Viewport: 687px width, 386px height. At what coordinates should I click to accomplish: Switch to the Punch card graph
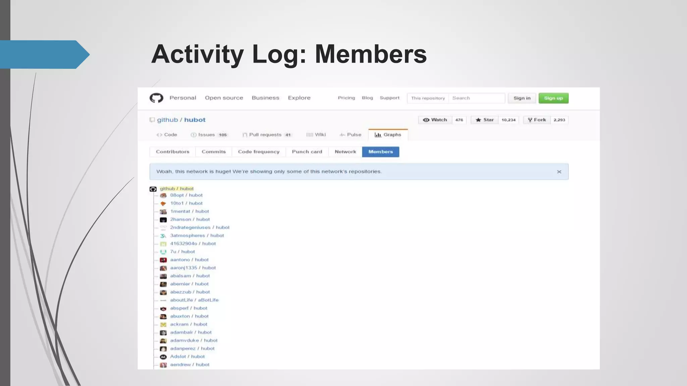click(x=307, y=152)
